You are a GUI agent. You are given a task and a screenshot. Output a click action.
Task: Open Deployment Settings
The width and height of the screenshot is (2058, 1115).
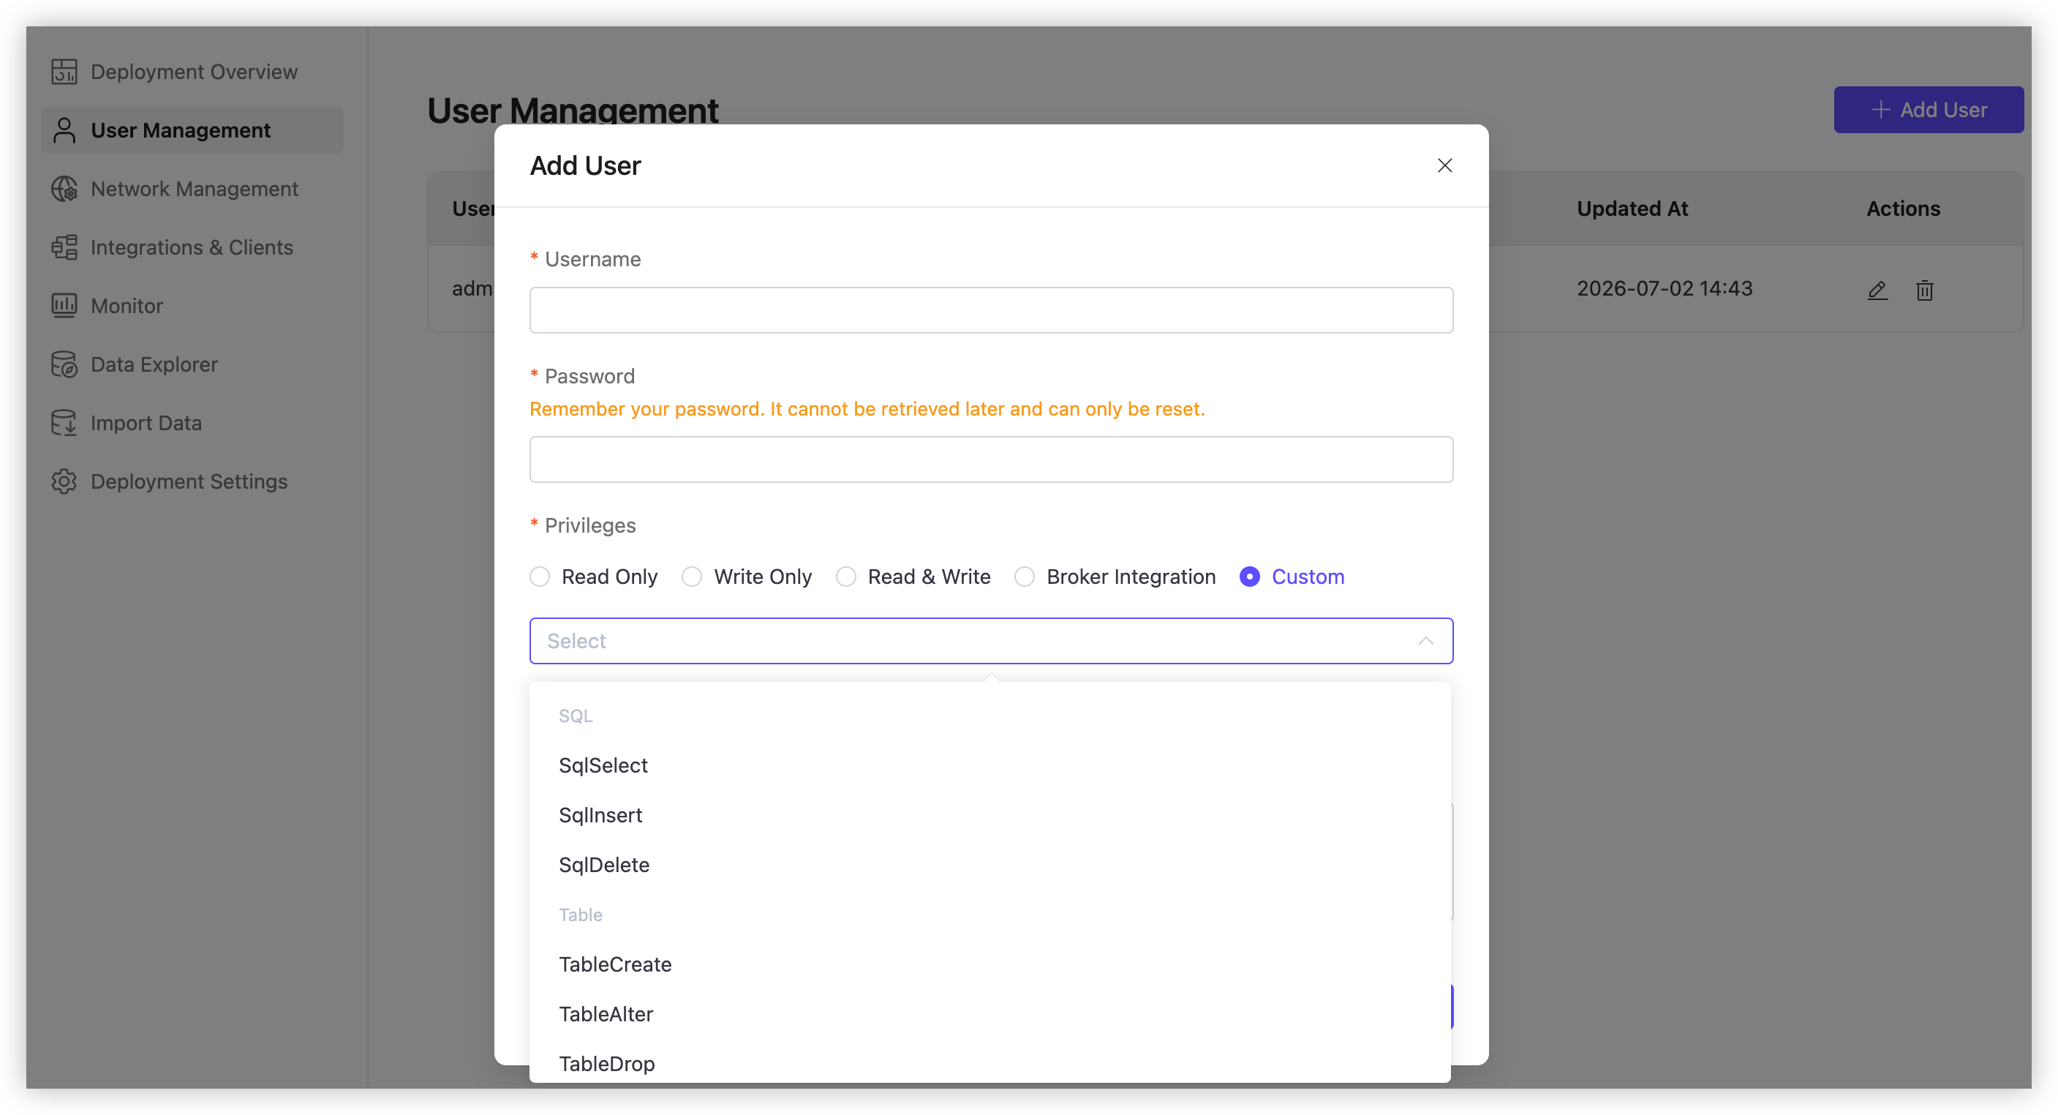click(x=193, y=481)
